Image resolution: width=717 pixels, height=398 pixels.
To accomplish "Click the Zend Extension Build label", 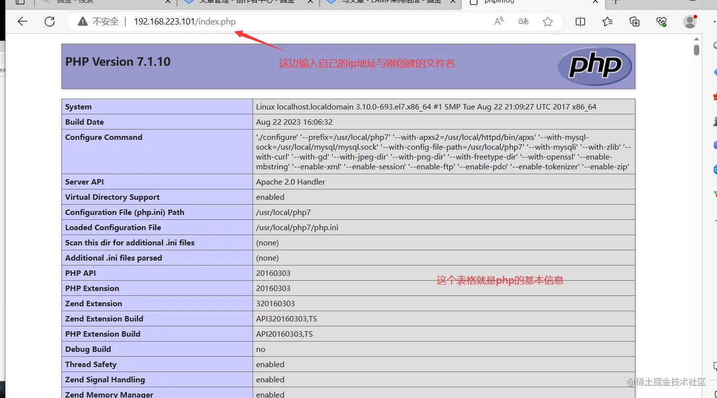I will [104, 319].
